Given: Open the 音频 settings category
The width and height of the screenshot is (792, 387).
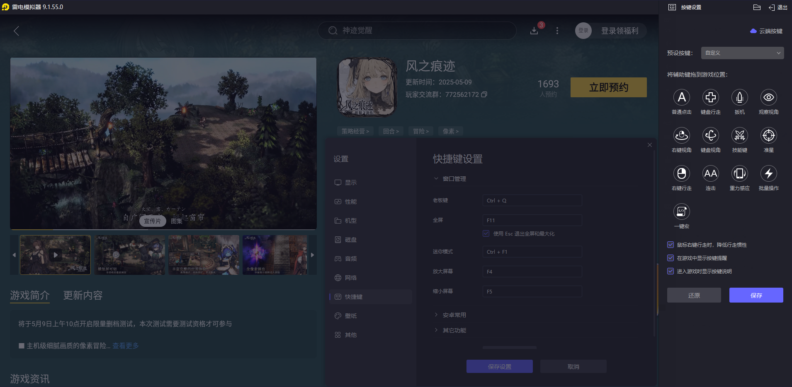Looking at the screenshot, I should coord(350,258).
